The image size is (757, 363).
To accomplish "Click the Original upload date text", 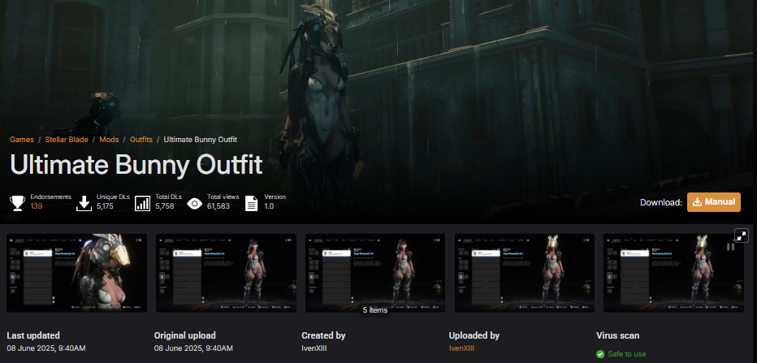I will point(193,348).
